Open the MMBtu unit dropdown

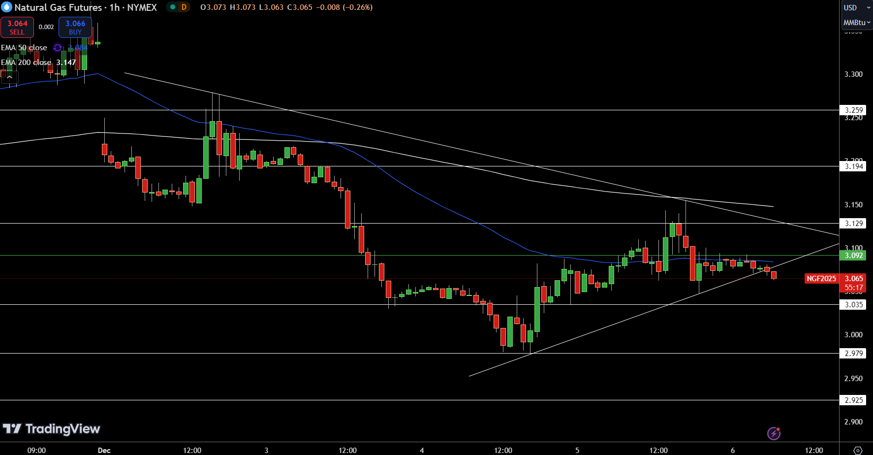coord(857,23)
